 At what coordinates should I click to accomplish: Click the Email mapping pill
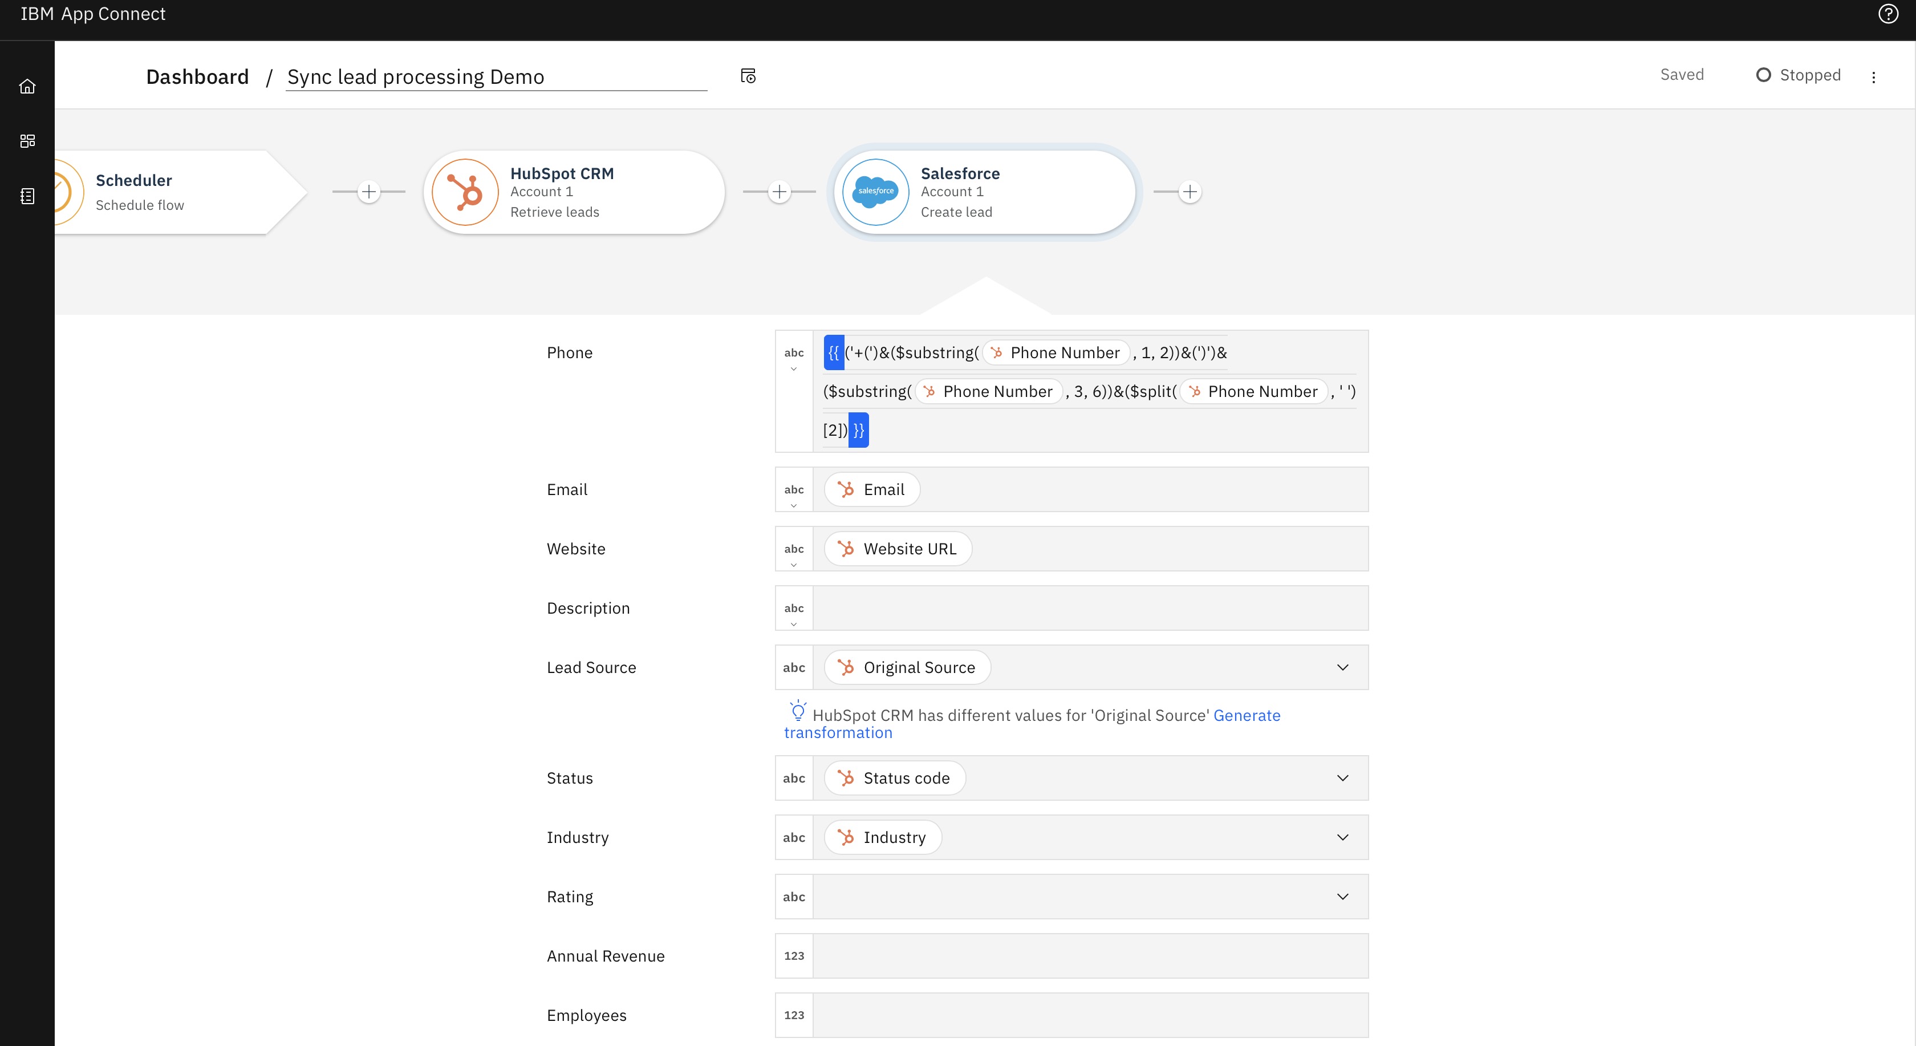[x=872, y=489]
